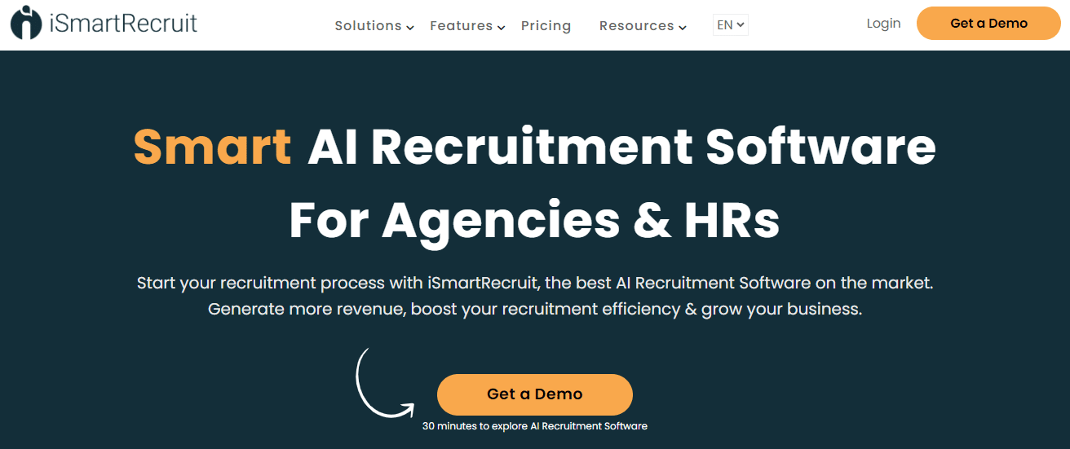Click the orange word Smart in the headline
The width and height of the screenshot is (1070, 449).
(x=212, y=147)
